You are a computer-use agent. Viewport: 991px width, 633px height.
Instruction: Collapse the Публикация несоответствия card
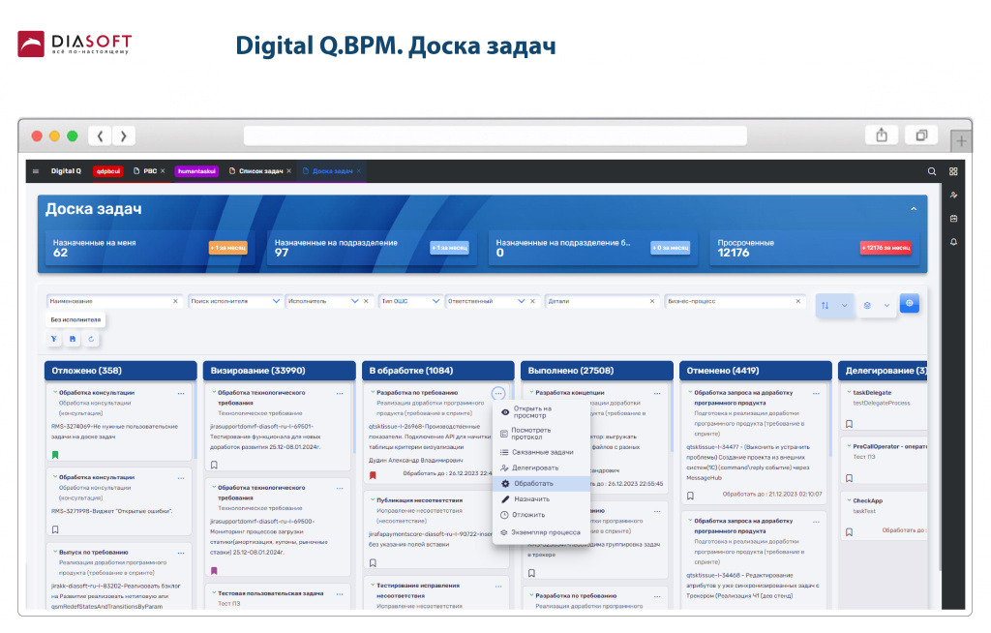tap(373, 500)
